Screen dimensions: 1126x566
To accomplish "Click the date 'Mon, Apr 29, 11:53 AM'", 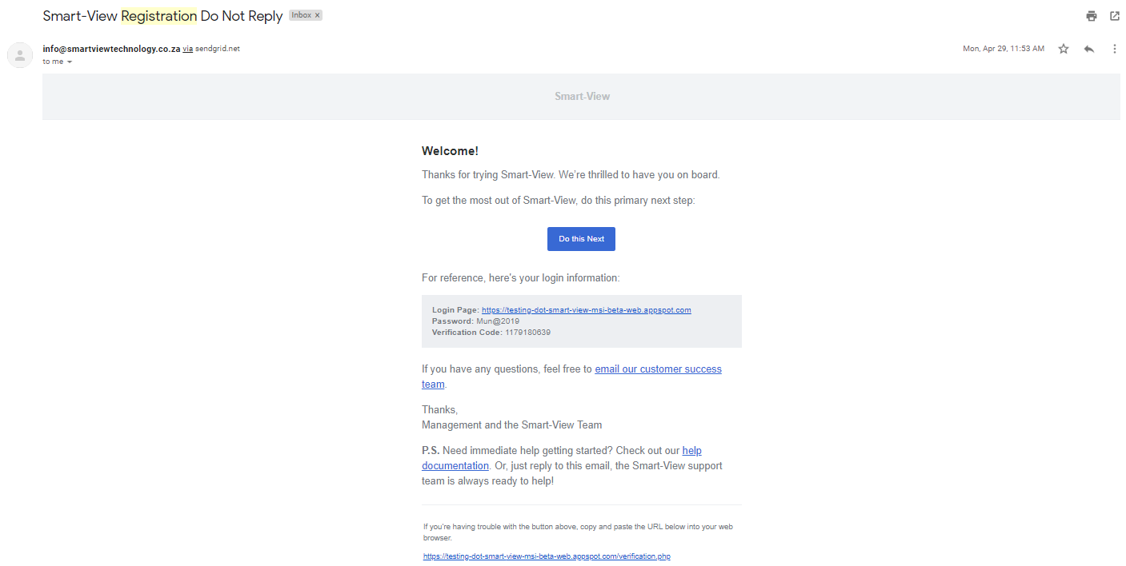I will click(x=1004, y=49).
